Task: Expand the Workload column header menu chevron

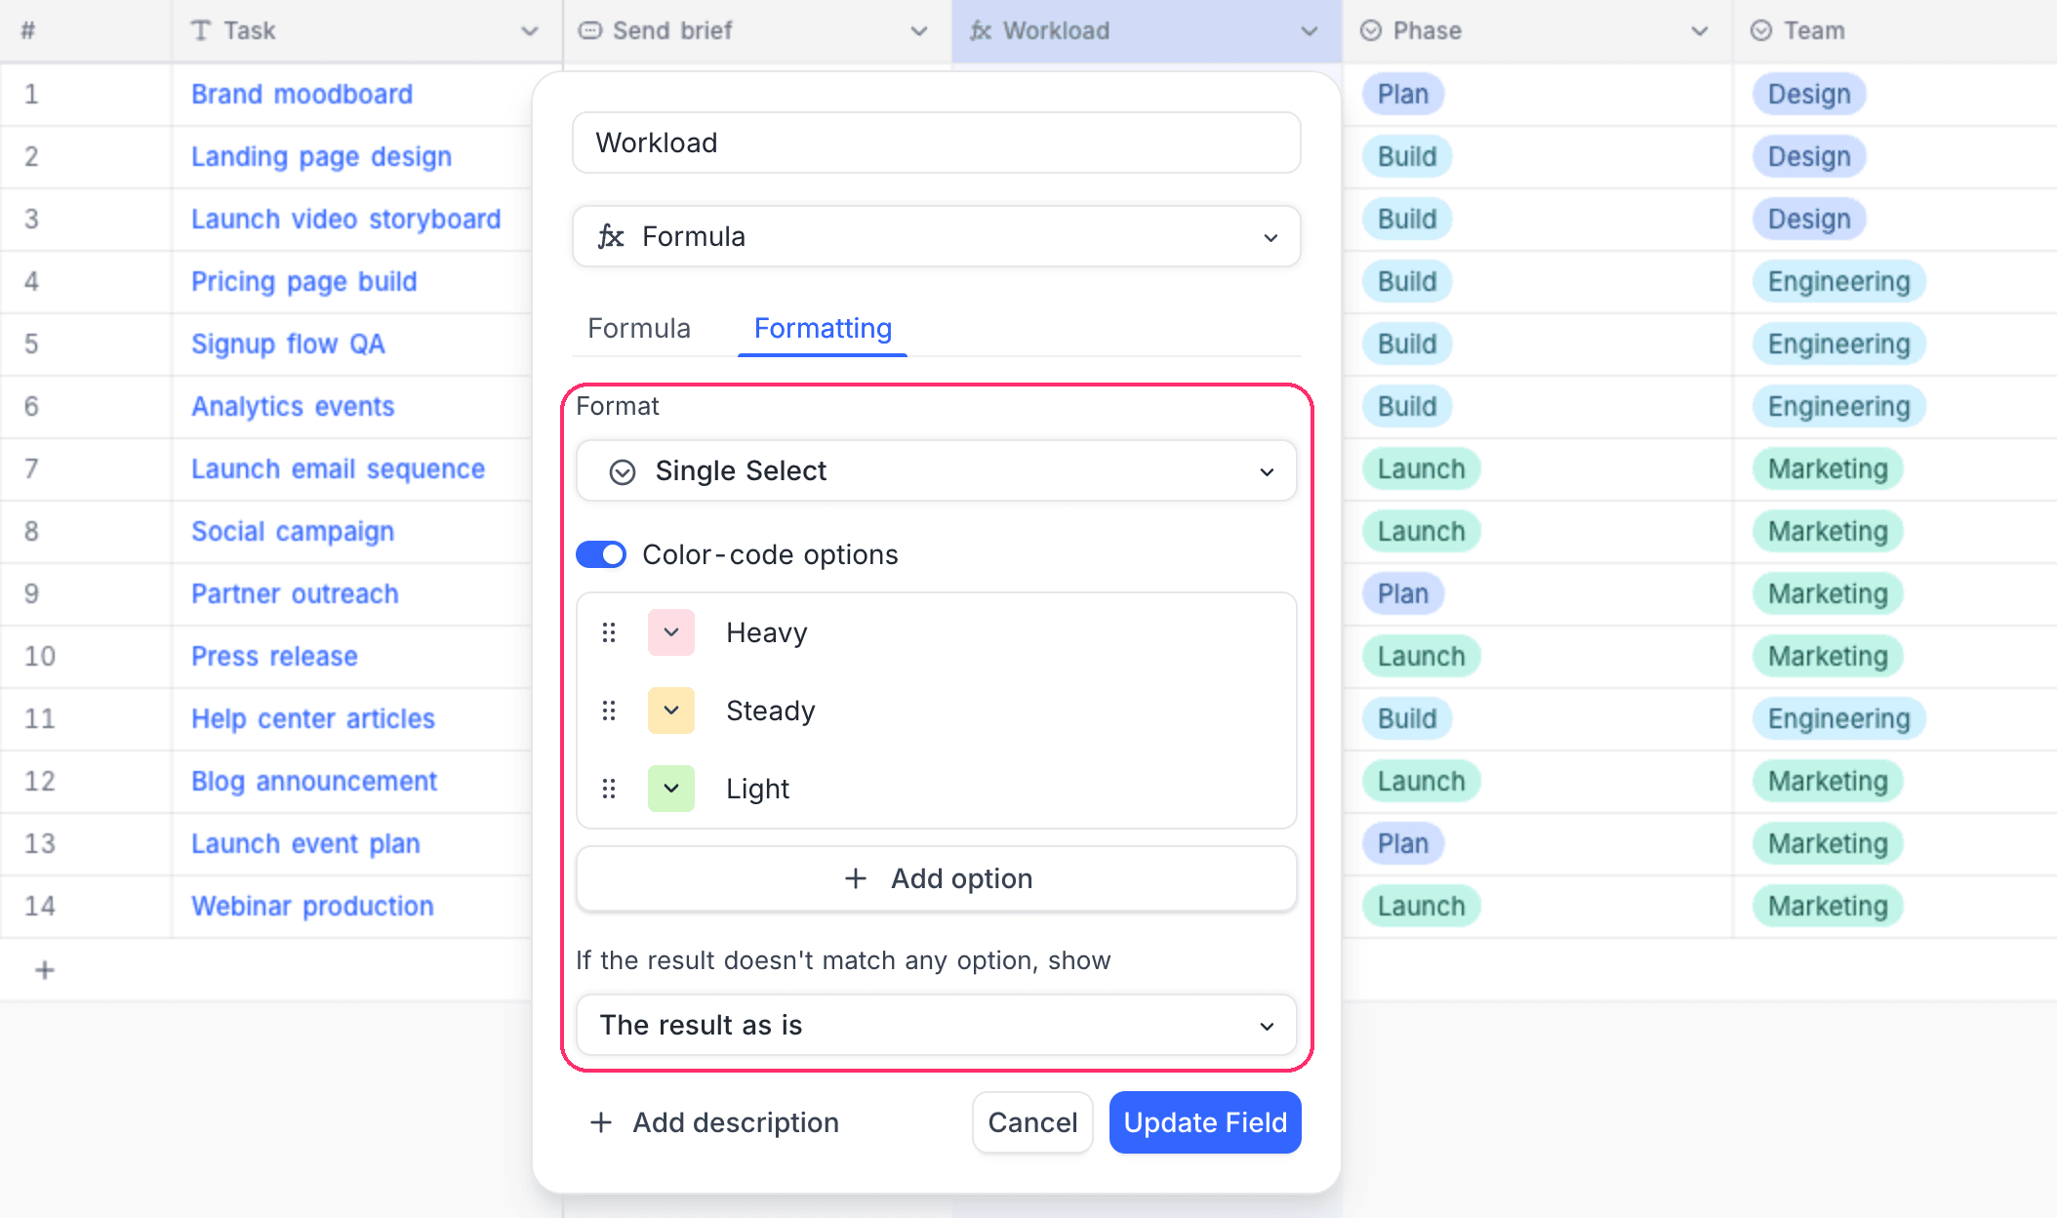Action: pyautogui.click(x=1310, y=31)
